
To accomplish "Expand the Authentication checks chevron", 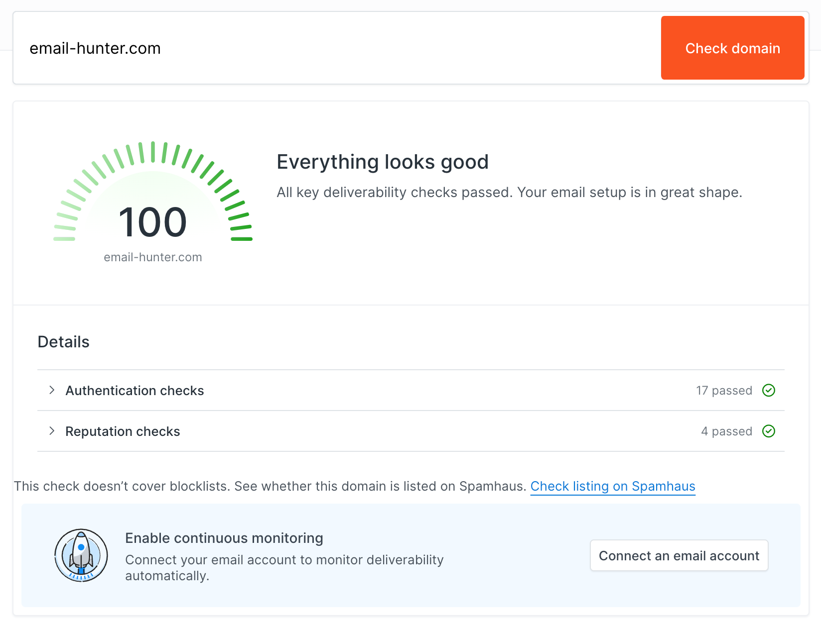I will pos(52,390).
